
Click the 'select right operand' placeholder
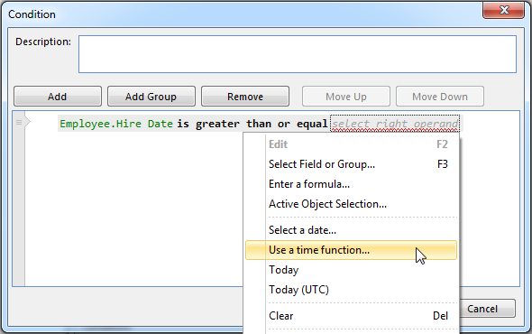pos(395,124)
